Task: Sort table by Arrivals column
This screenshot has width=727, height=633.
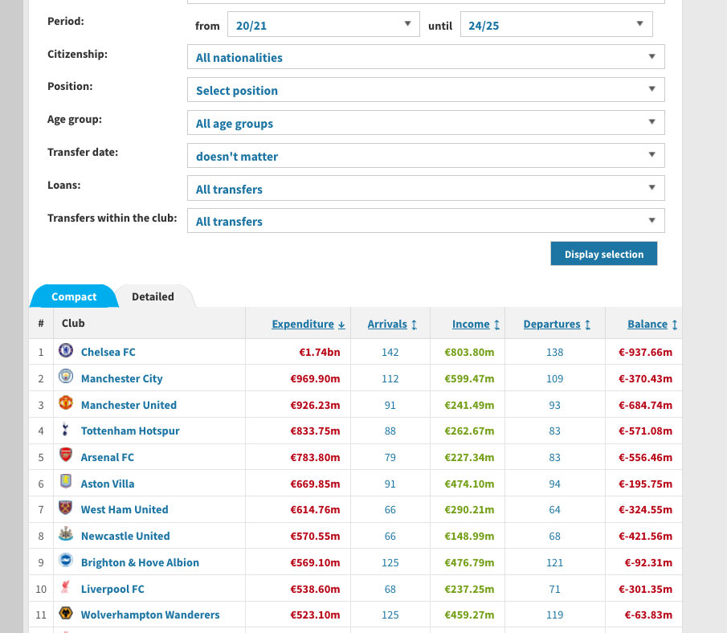Action: (392, 325)
